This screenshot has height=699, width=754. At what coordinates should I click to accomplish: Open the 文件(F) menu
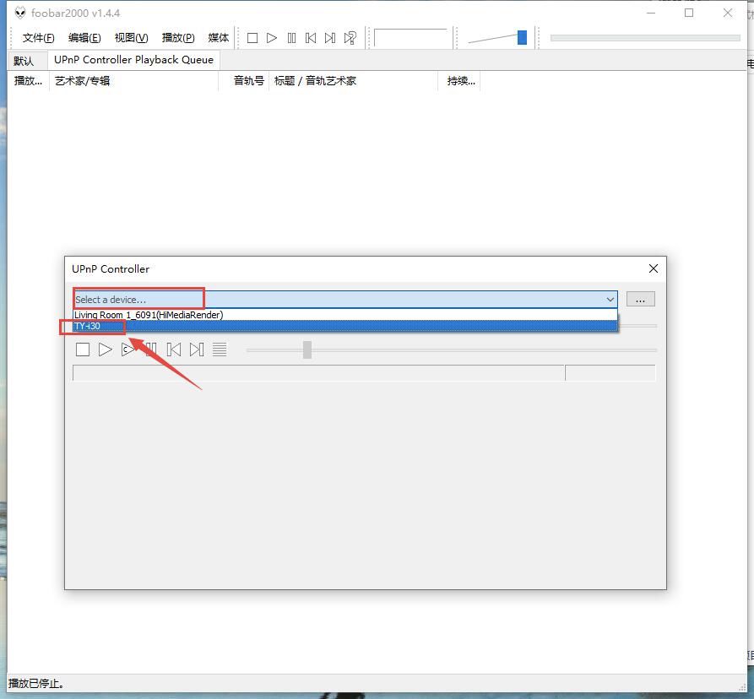pos(38,38)
